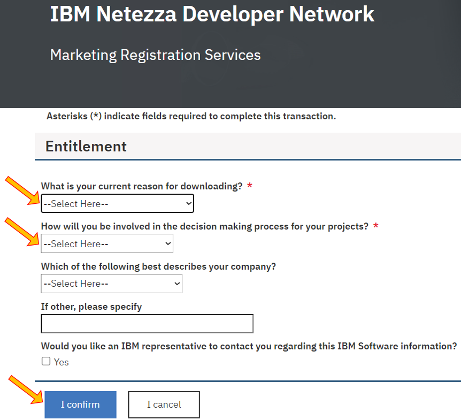Click inside the 'If other, please specify' field
Viewport: 461px width, 420px height.
click(147, 324)
